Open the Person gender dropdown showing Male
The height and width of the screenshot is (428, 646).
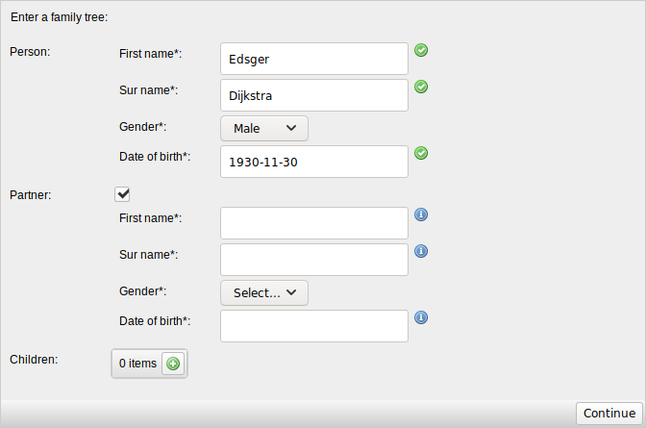click(264, 128)
